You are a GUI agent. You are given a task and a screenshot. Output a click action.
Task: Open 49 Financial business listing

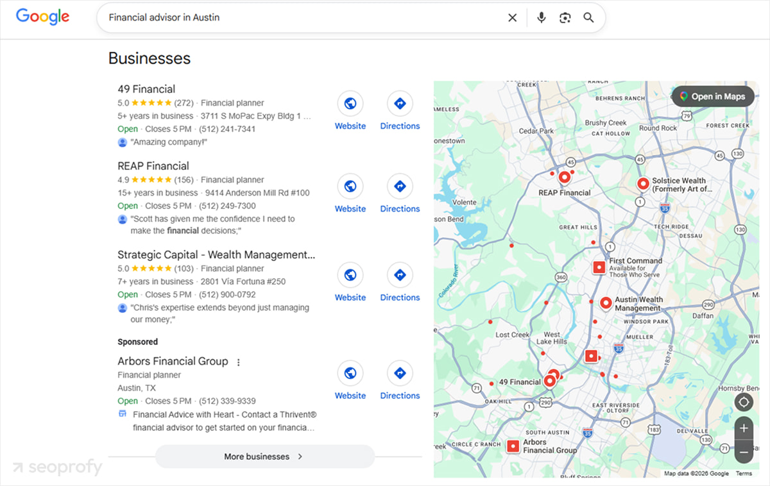(146, 89)
